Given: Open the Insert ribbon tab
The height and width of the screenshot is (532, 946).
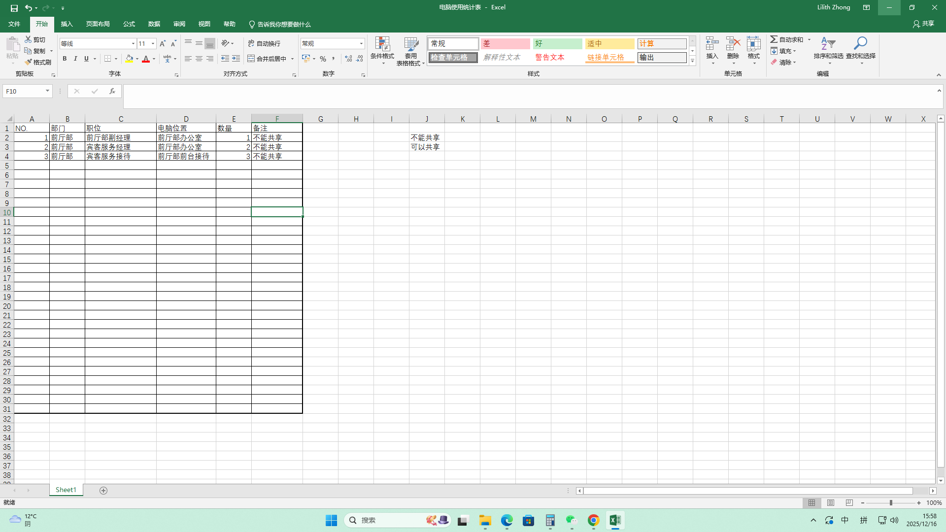Looking at the screenshot, I should [x=67, y=24].
